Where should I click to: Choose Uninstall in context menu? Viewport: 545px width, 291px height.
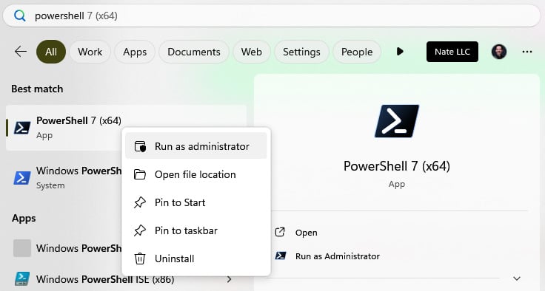196,259
